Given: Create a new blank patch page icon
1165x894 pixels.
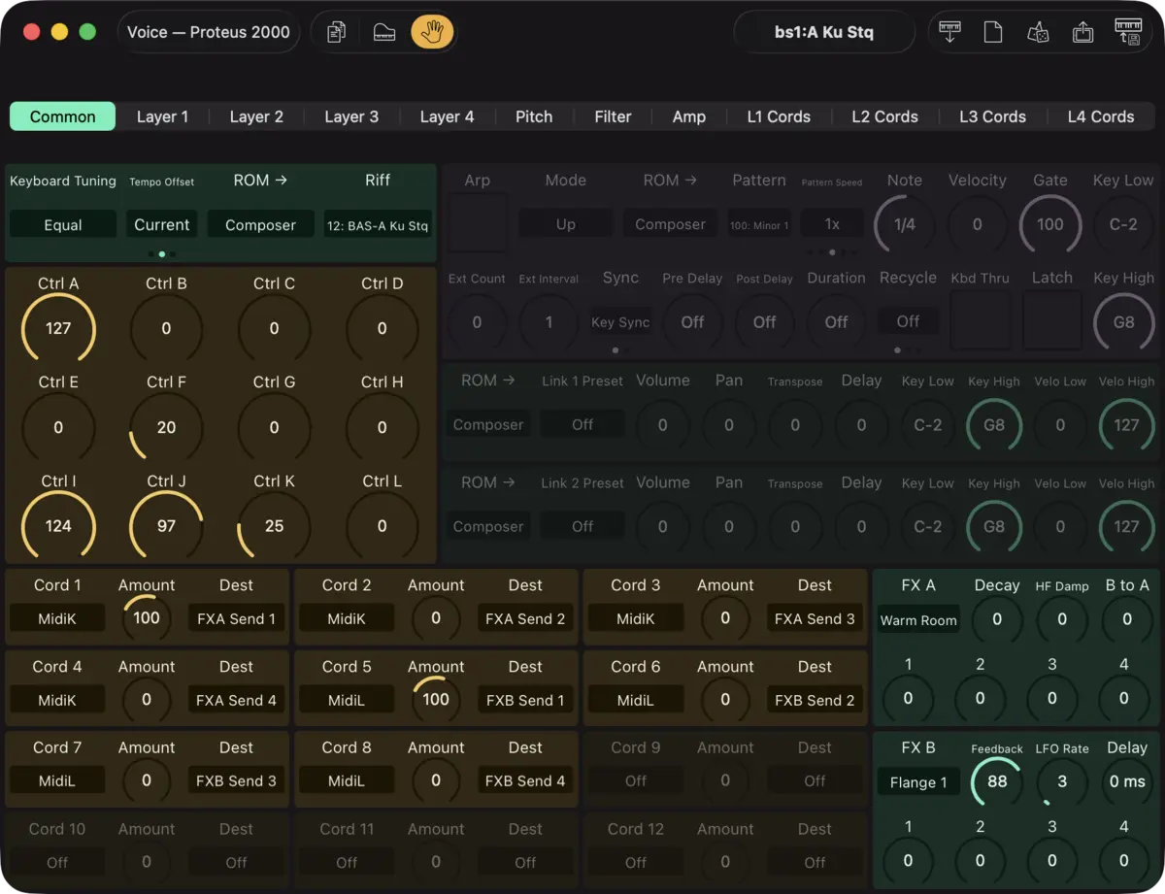Looking at the screenshot, I should [x=993, y=32].
